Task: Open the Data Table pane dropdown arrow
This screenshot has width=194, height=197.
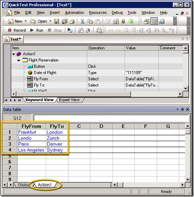Action: click(x=177, y=109)
